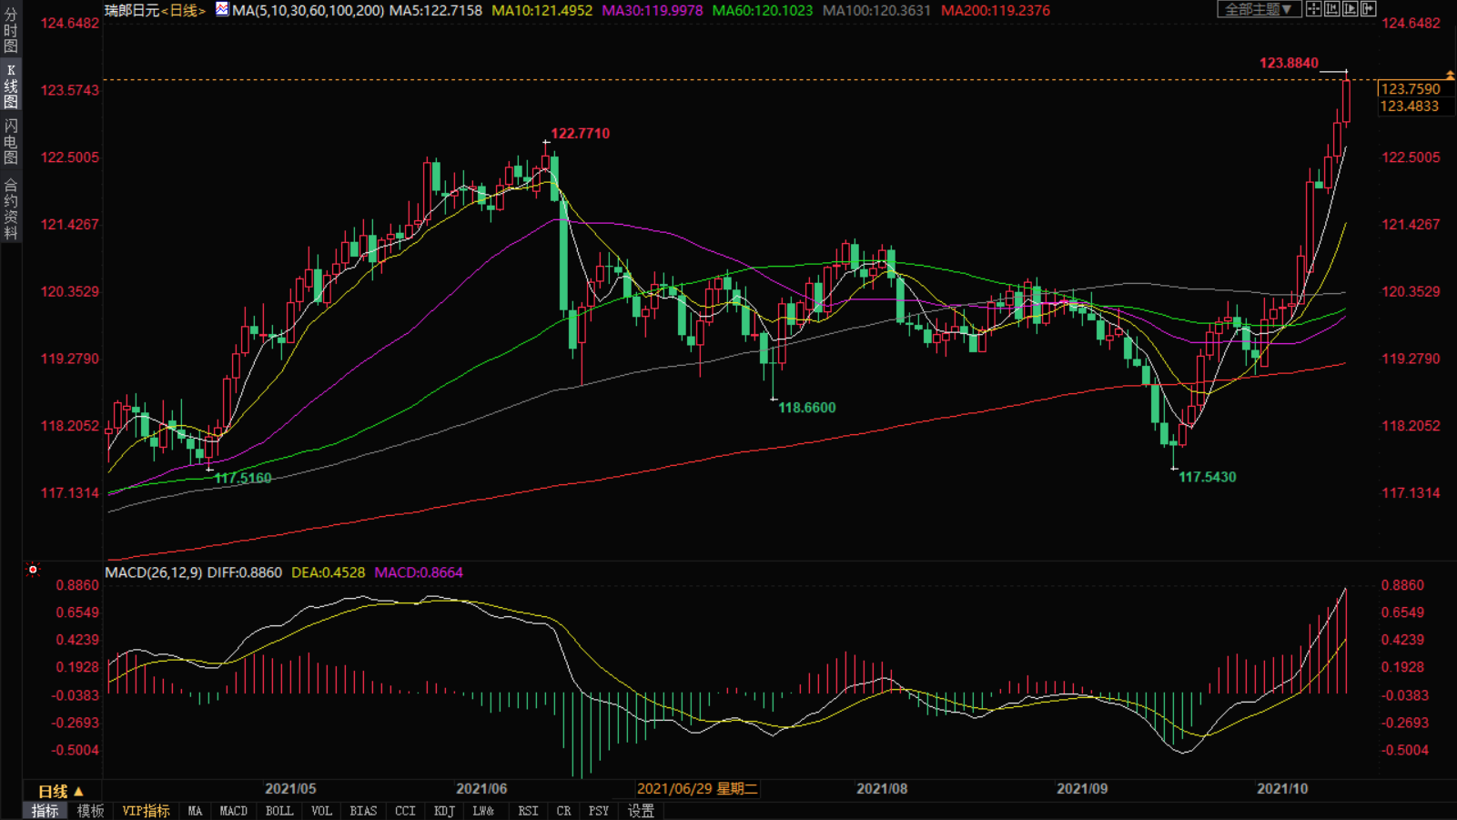Switch indicator to KDJ

pyautogui.click(x=444, y=811)
